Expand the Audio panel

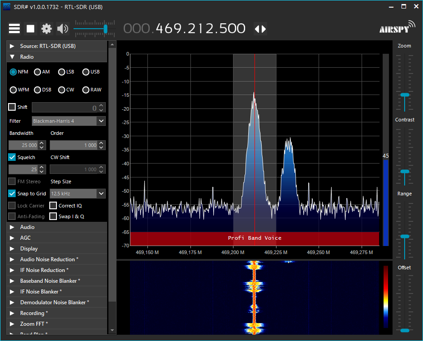coord(56,227)
